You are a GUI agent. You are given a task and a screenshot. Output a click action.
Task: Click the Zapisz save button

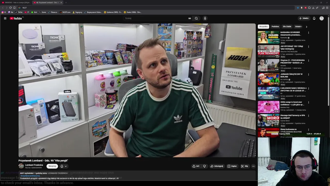tap(232, 166)
